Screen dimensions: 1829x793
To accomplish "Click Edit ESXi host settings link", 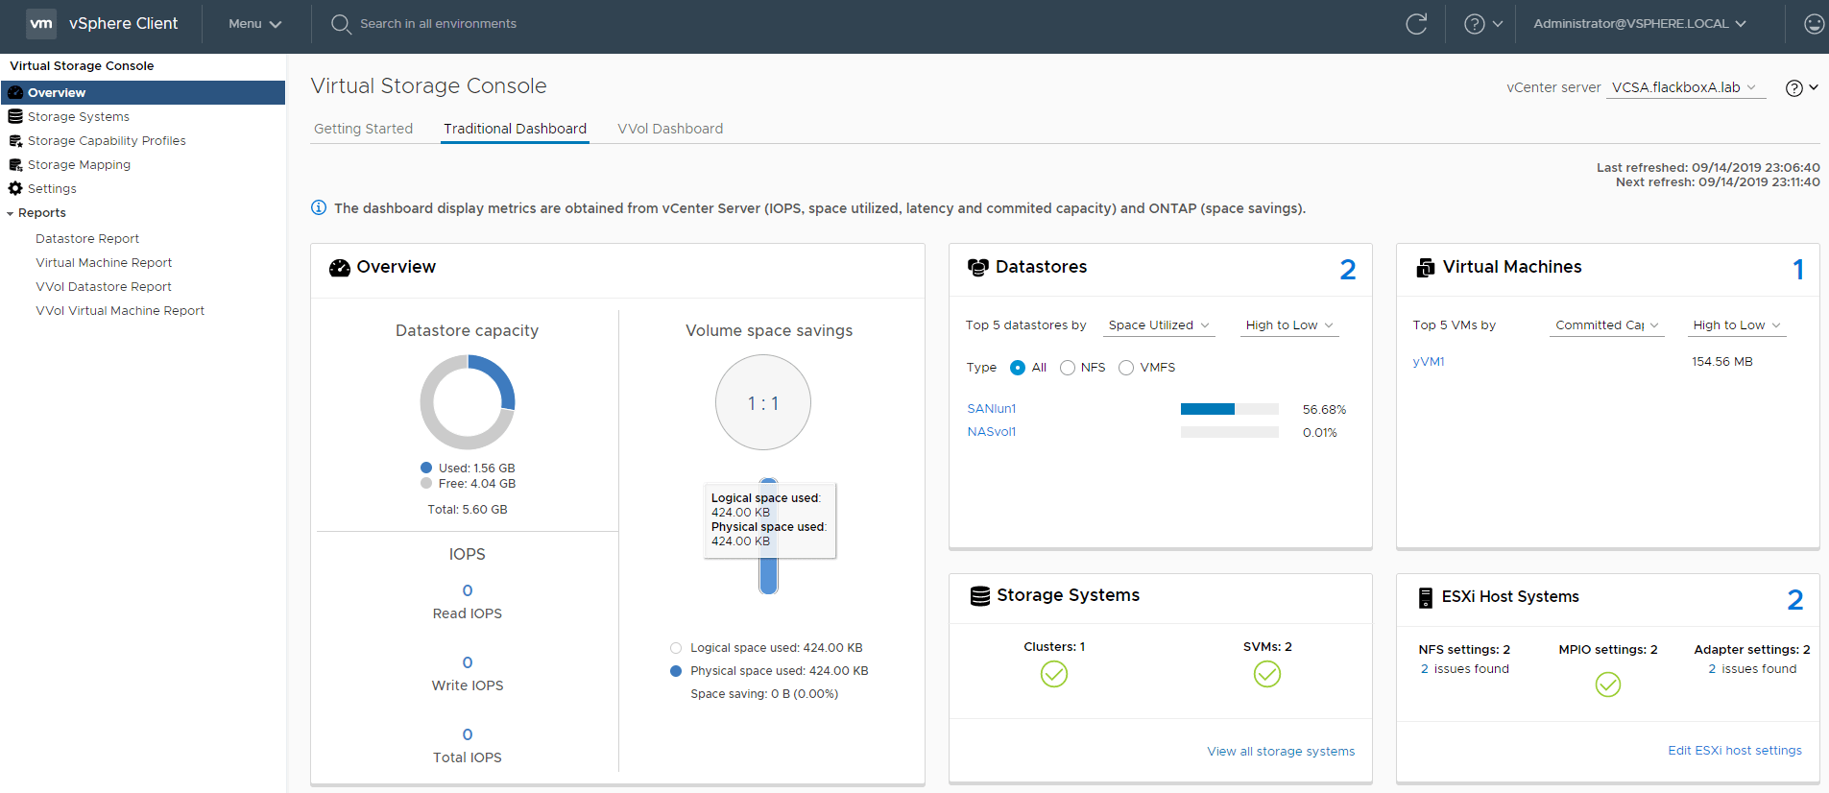I will (x=1734, y=750).
